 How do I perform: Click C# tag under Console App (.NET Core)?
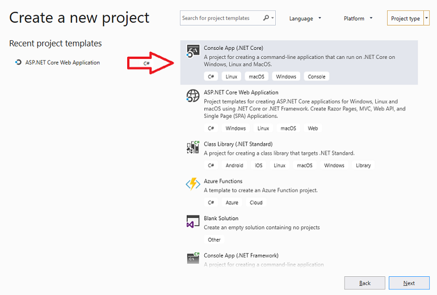(211, 77)
